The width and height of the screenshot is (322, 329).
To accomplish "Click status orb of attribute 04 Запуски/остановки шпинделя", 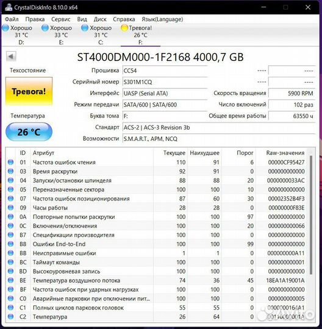I will coord(10,180).
